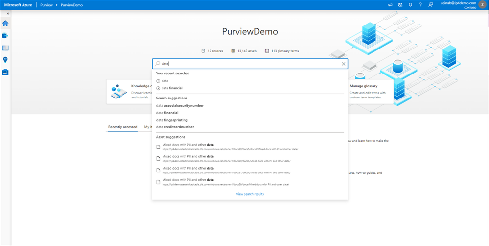Click the Microsoft Azure header title
The image size is (489, 246).
coord(18,5)
